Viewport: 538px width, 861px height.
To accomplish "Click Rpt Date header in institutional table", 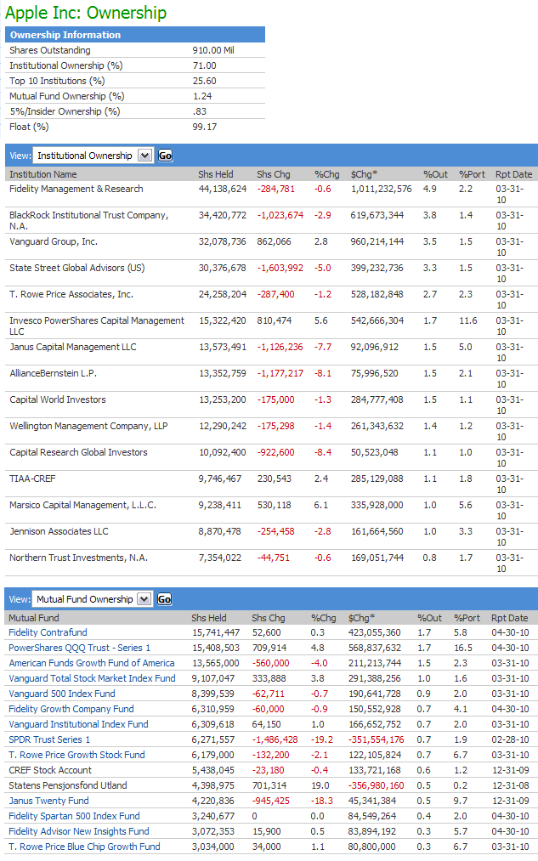I will [514, 174].
